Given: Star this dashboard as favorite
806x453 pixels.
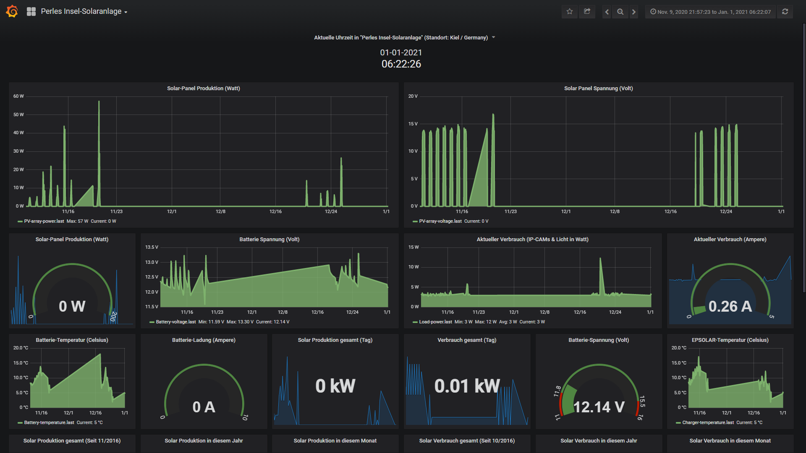Looking at the screenshot, I should [x=569, y=12].
